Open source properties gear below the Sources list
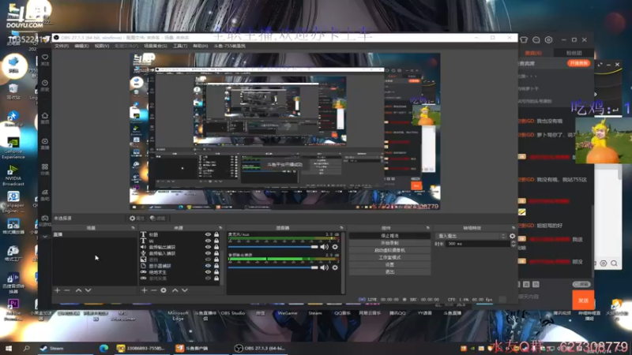This screenshot has height=355, width=632. tap(164, 290)
